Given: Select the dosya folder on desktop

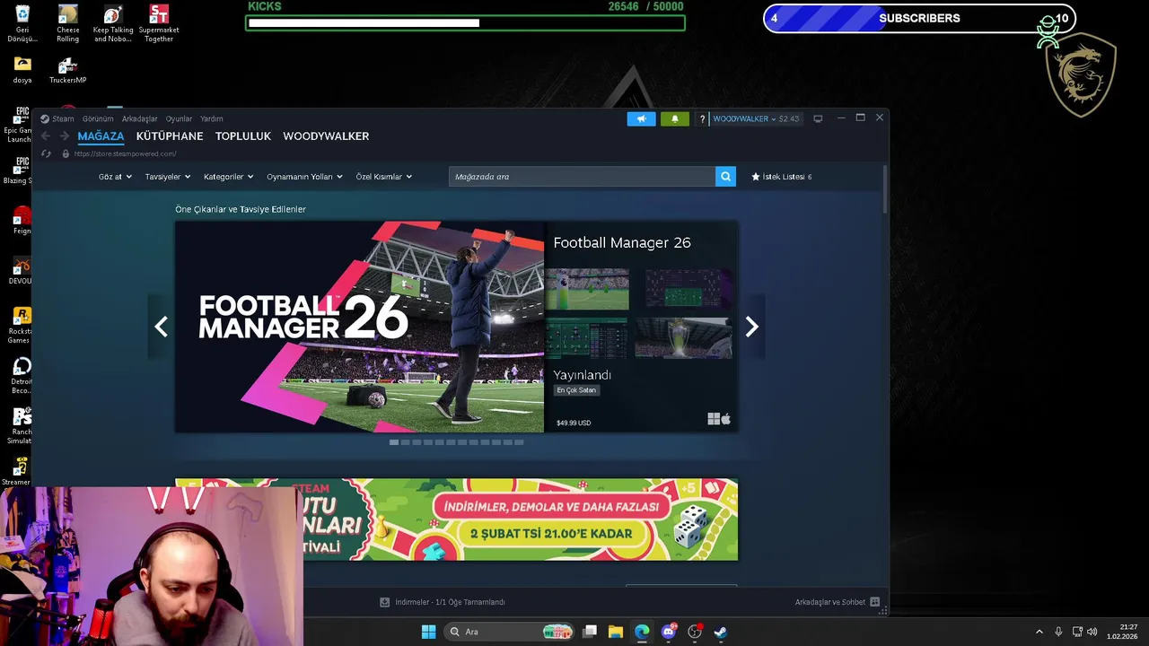Looking at the screenshot, I should (22, 70).
